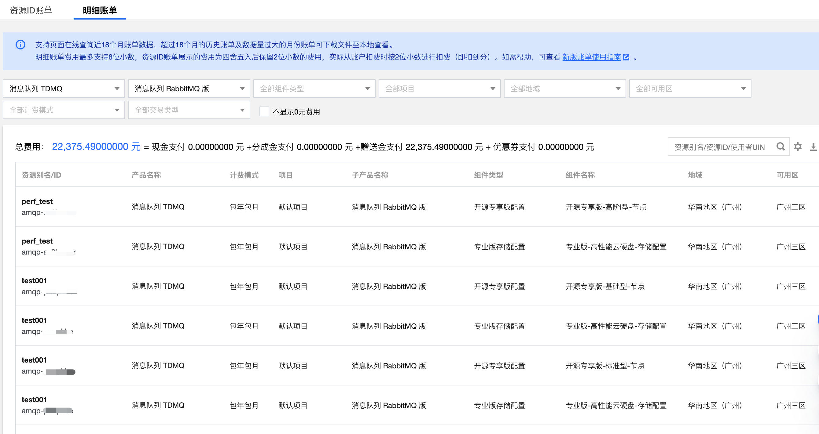Viewport: 819px width, 434px height.
Task: Switch to 资源ID账单 tab
Action: click(31, 10)
